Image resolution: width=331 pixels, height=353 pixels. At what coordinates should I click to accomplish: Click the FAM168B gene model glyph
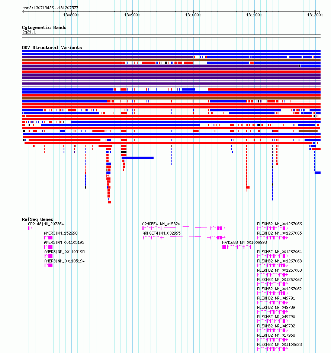(237, 247)
